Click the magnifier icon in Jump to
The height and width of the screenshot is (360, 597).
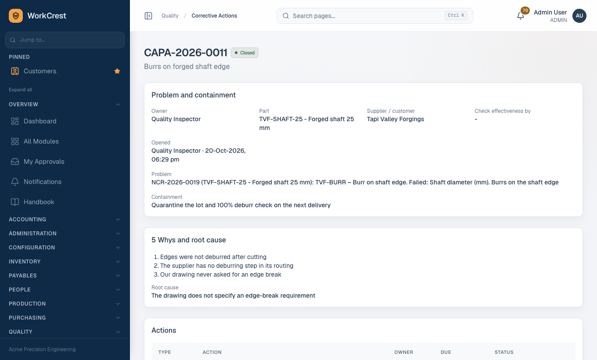(x=13, y=40)
